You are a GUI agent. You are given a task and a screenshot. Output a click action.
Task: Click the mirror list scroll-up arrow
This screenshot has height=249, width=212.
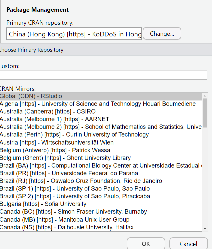tap(205, 96)
